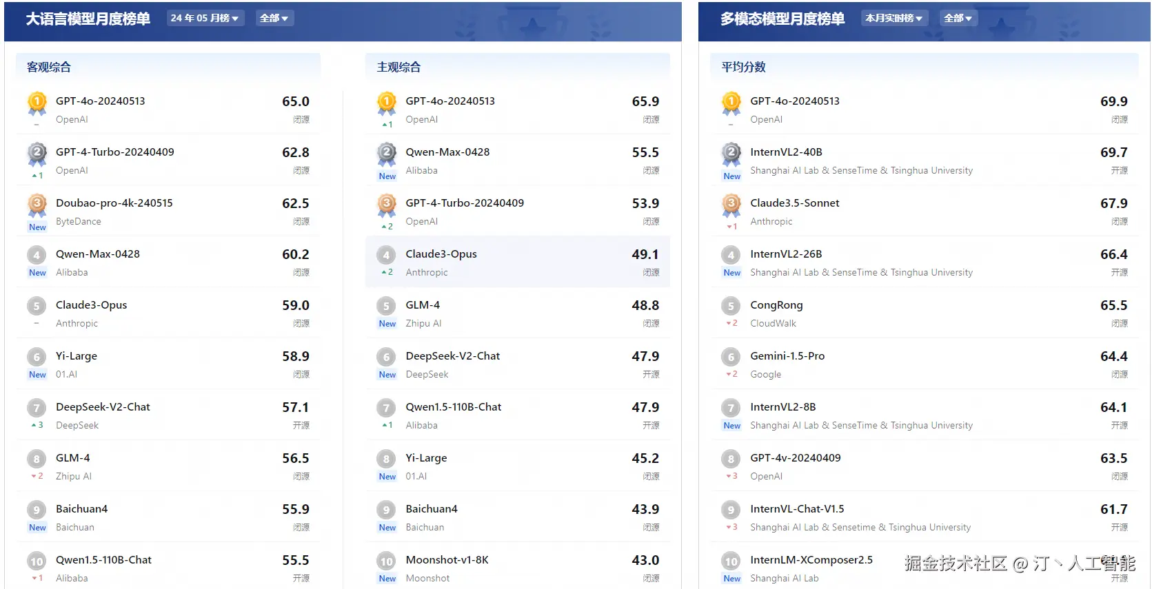The image size is (1152, 589).
Task: Open the 全部 filter in the 大语言模型月度榜单 header
Action: coord(274,18)
